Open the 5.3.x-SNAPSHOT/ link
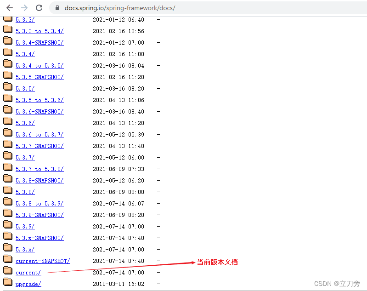The image size is (367, 291). pos(40,238)
